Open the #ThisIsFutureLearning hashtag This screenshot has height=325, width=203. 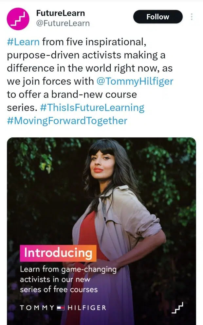92,108
